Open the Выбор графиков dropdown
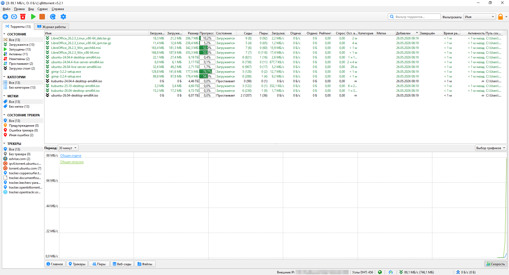 coord(491,148)
